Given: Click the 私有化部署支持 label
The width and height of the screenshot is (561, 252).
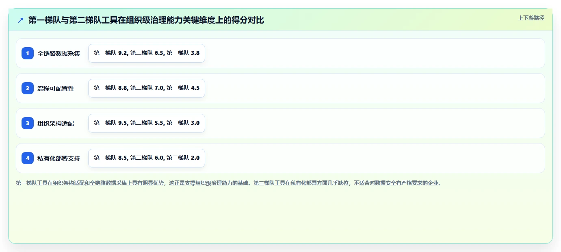Looking at the screenshot, I should (x=59, y=158).
